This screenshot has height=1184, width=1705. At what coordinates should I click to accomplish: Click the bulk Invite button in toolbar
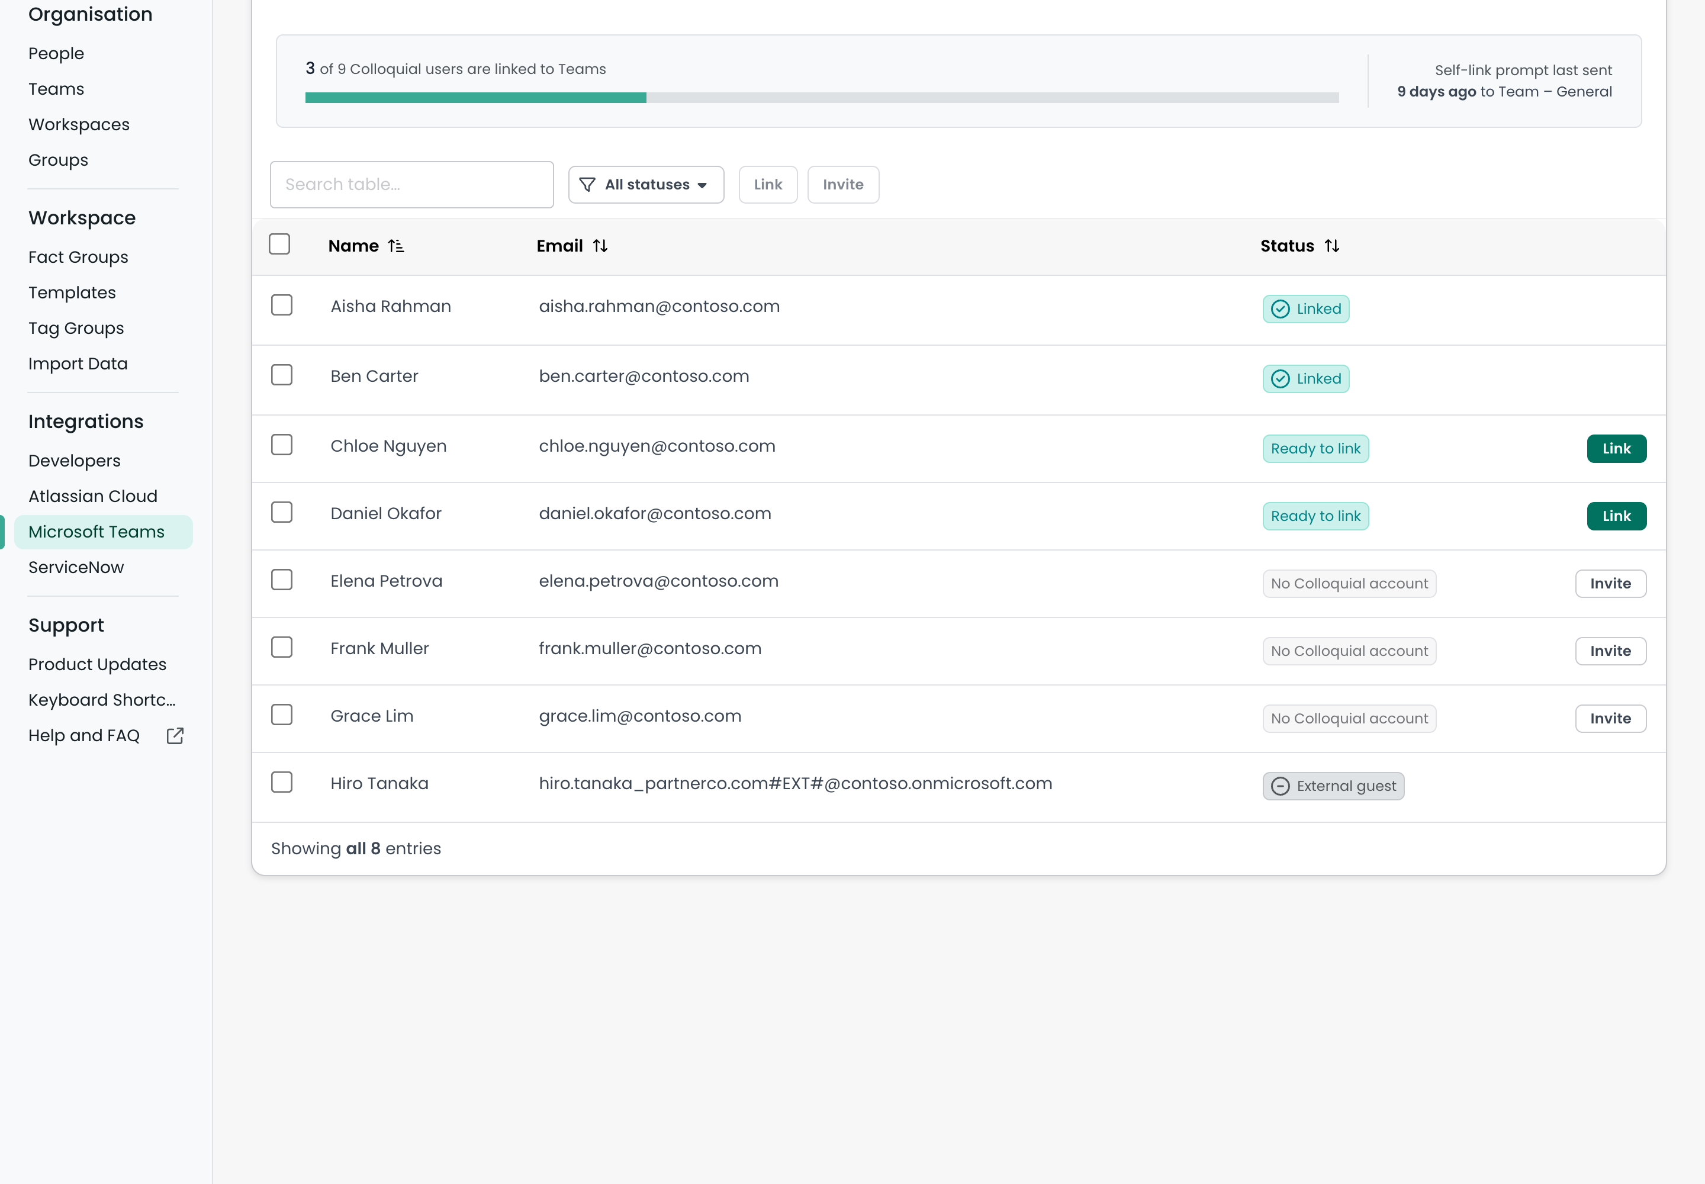[x=843, y=185]
